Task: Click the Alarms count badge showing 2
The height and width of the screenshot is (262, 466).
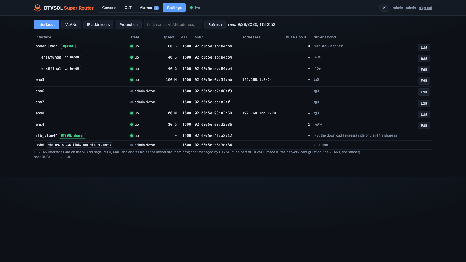Action: click(x=156, y=8)
